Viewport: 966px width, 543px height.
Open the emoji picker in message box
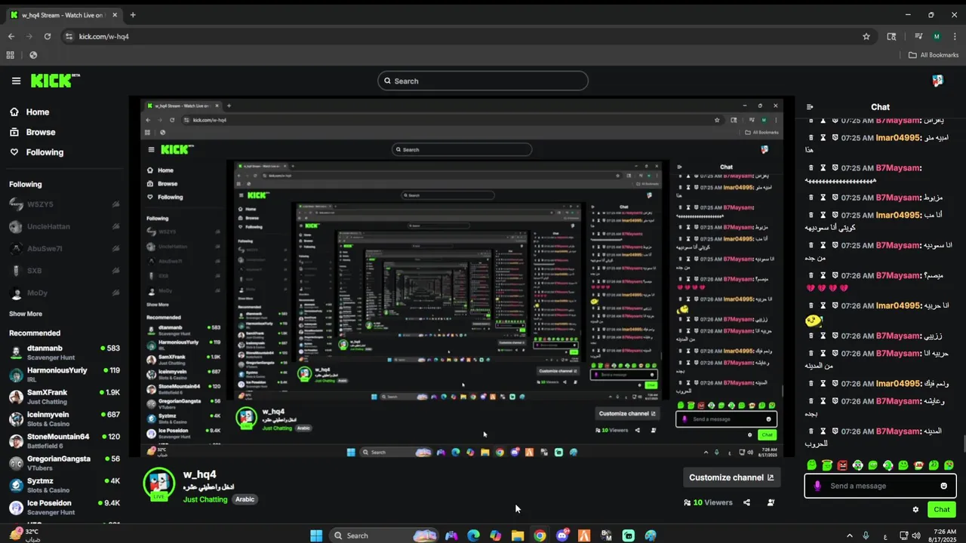(943, 486)
